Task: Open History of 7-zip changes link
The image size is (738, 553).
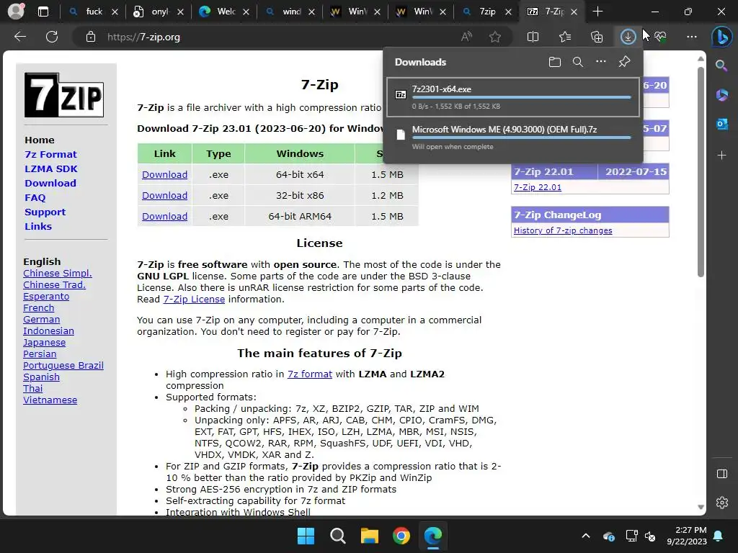Action: pos(563,230)
